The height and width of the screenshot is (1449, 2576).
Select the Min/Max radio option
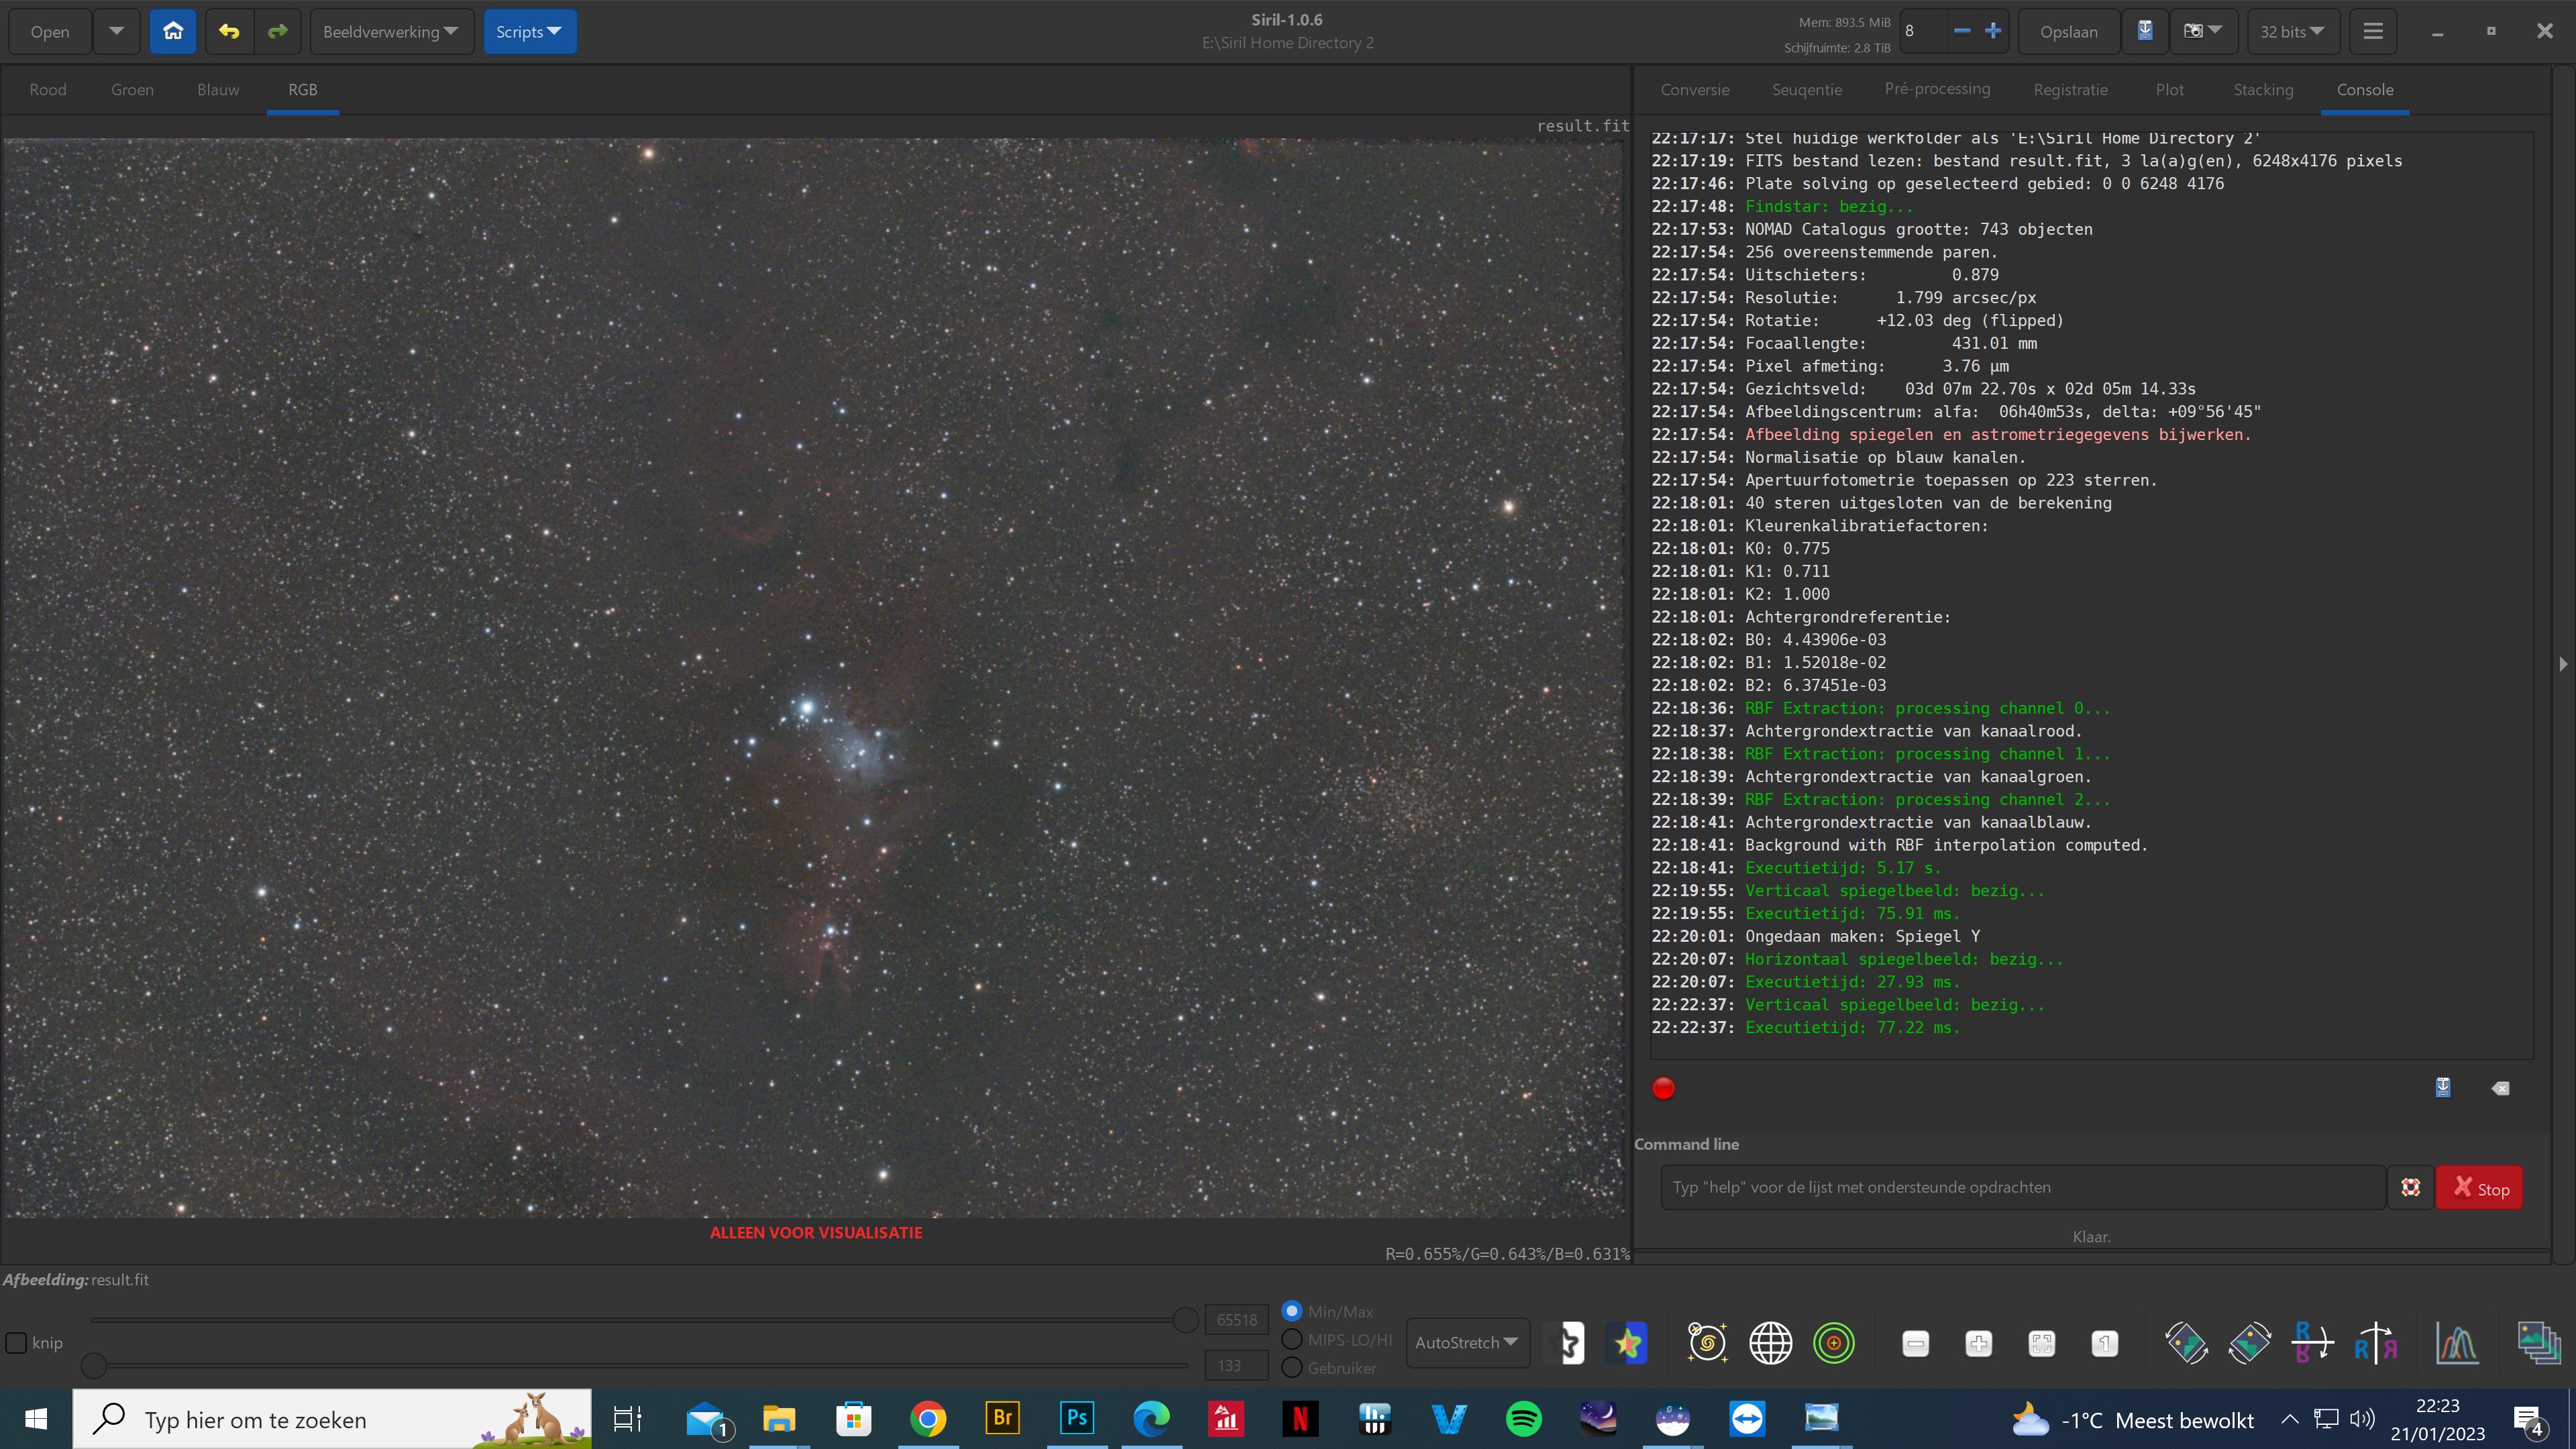pyautogui.click(x=1292, y=1310)
